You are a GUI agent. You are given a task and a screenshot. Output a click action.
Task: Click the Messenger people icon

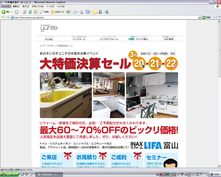106,12
